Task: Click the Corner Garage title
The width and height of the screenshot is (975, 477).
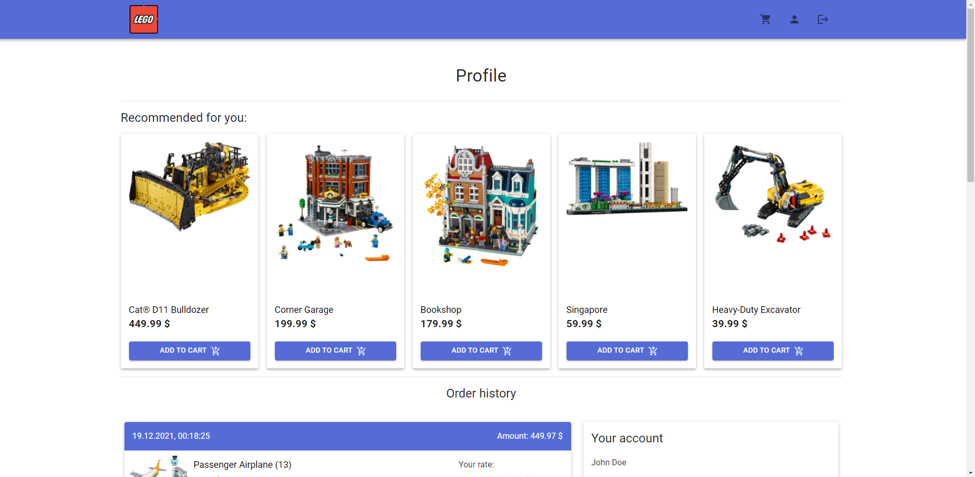Action: 304,310
